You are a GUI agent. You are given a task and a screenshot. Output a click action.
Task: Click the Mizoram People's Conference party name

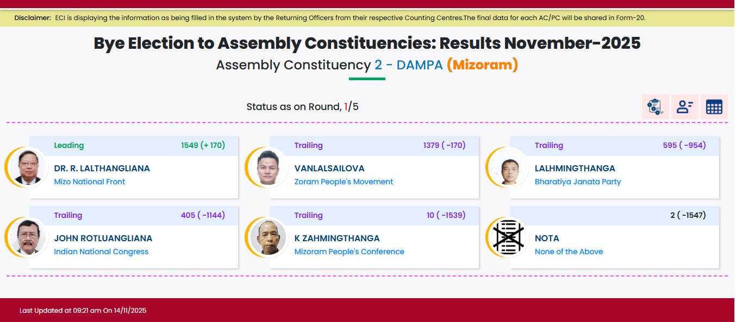point(349,252)
